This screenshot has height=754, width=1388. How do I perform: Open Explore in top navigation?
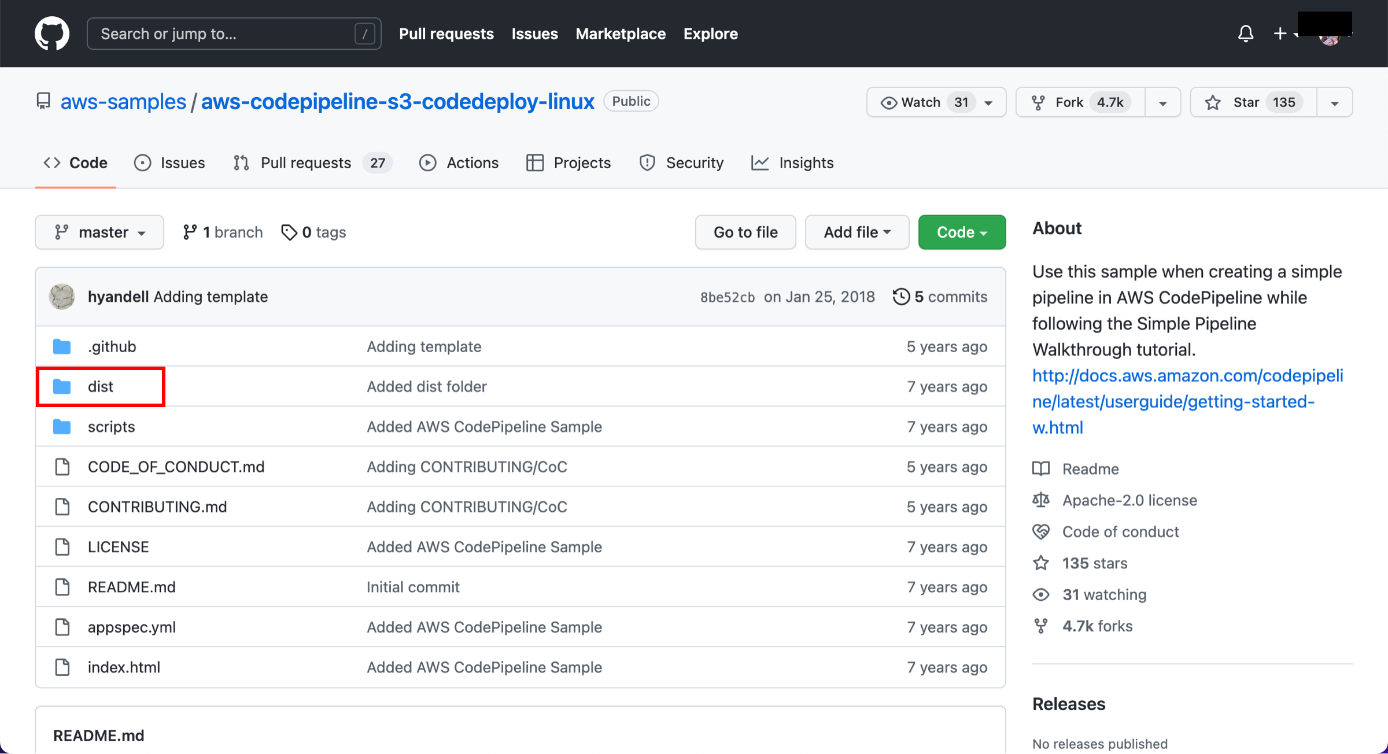pyautogui.click(x=710, y=34)
